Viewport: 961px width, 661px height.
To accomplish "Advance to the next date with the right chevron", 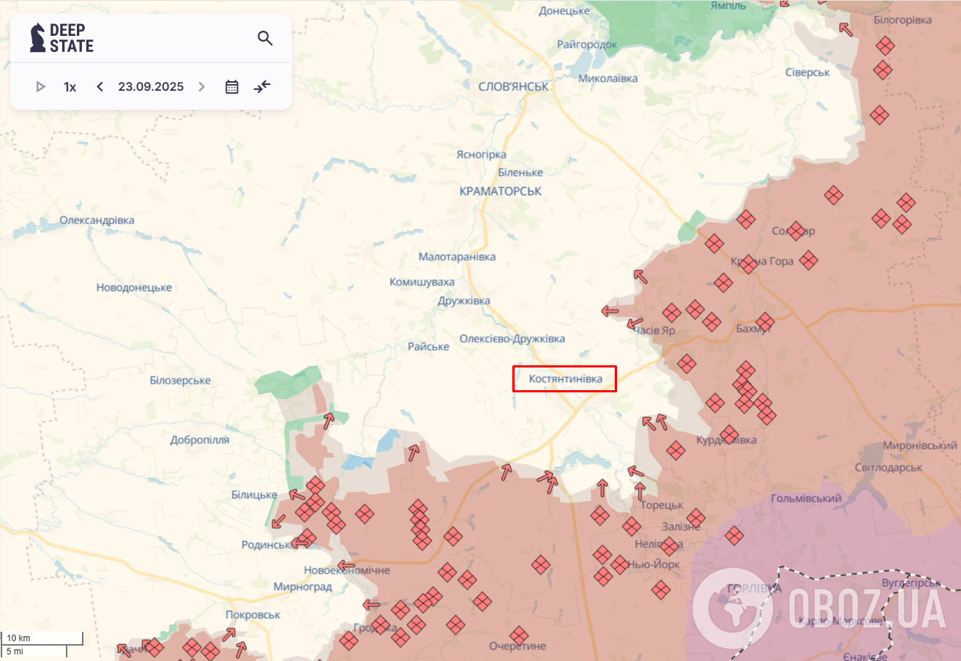I will pos(201,86).
